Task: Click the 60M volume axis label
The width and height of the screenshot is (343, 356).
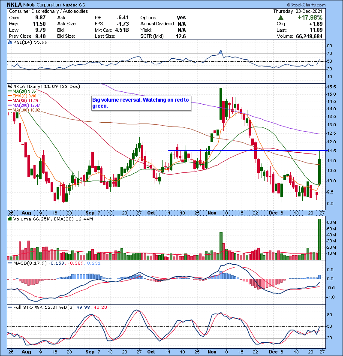Action: coord(331,223)
